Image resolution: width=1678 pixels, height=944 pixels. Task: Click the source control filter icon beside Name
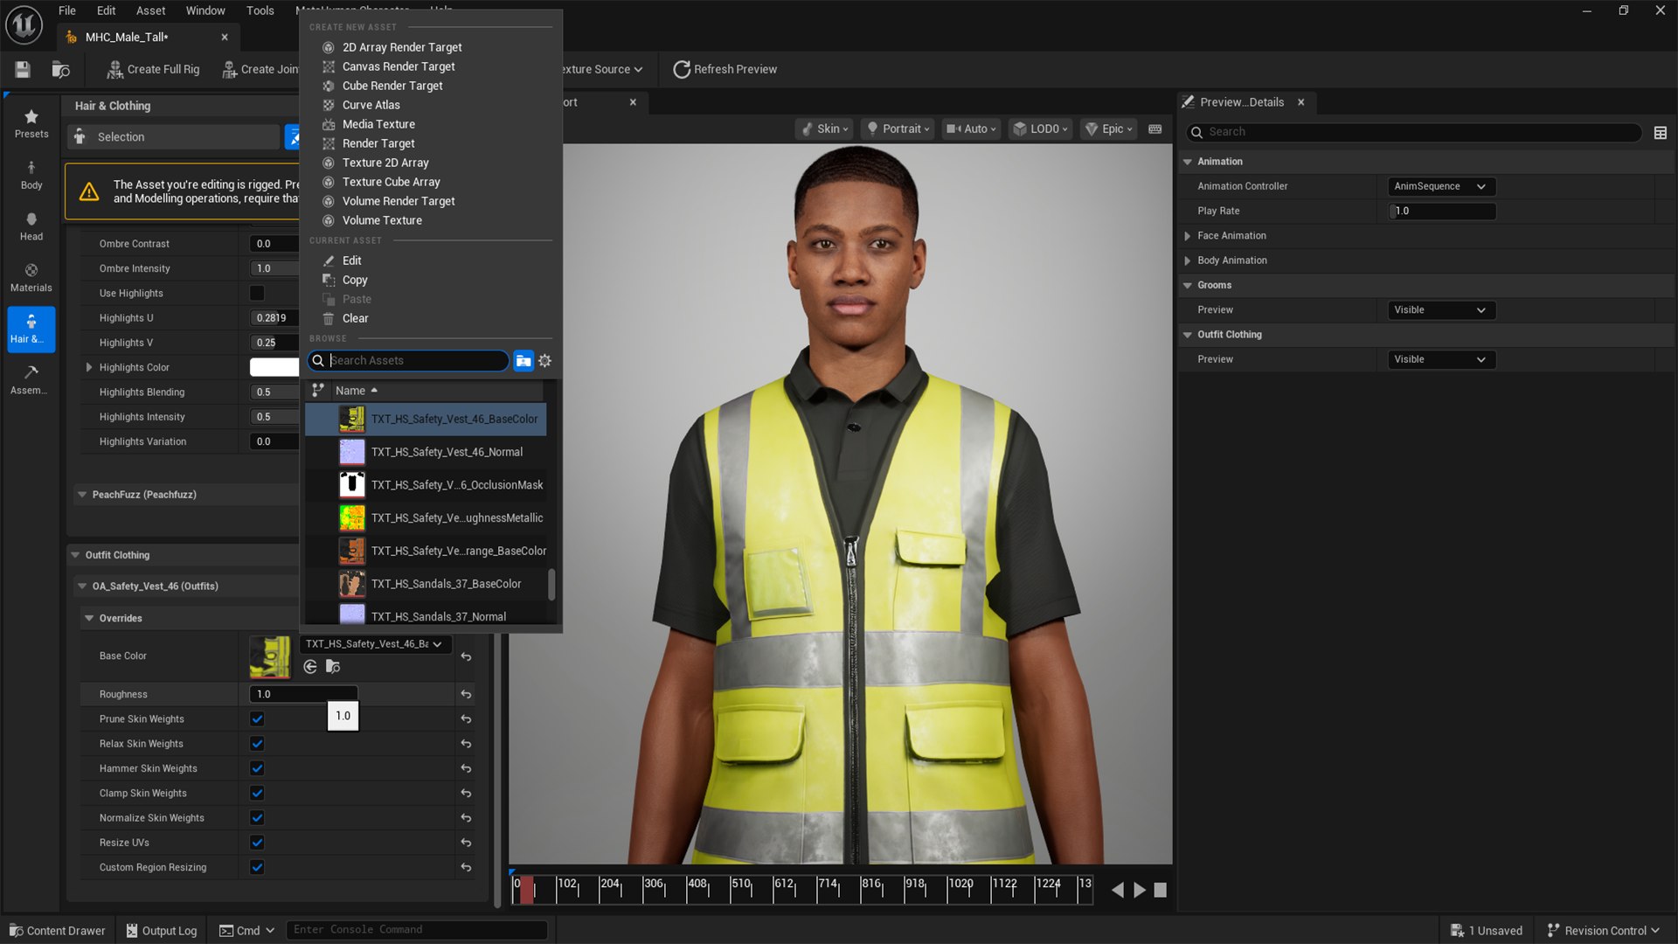318,390
